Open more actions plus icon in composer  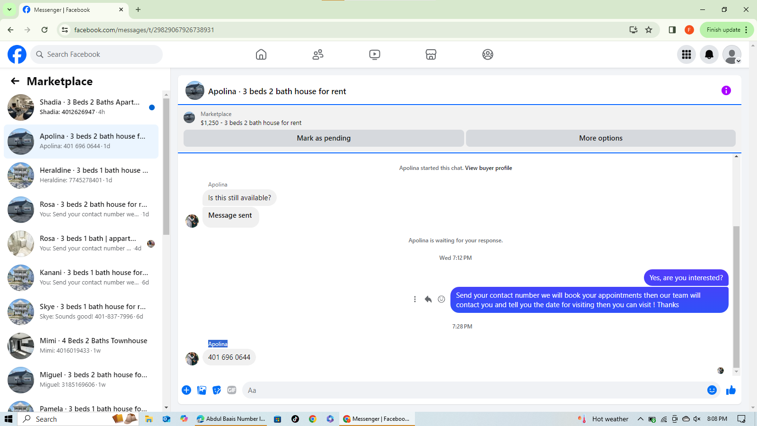pyautogui.click(x=186, y=390)
